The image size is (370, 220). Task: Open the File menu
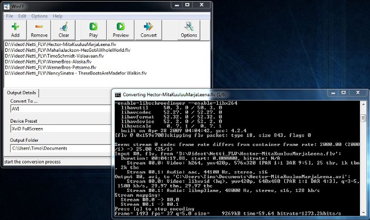pyautogui.click(x=10, y=16)
